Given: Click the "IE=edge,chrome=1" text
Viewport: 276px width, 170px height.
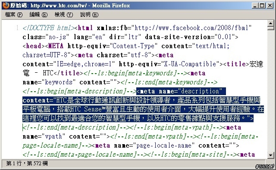Looking at the screenshot, I should (84, 64).
